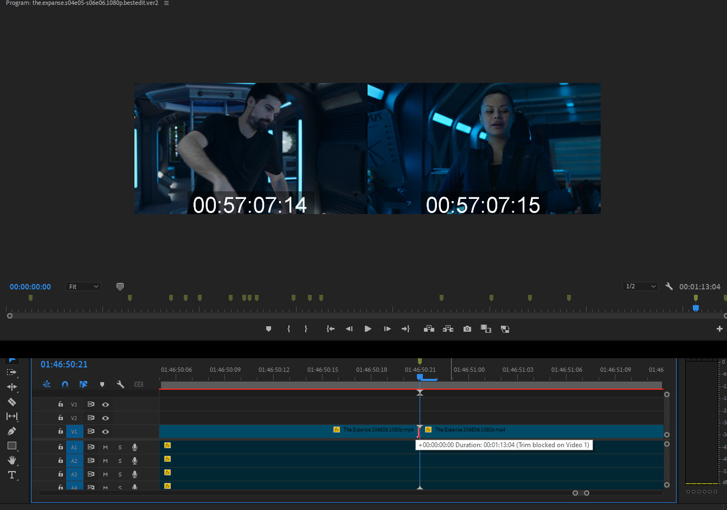This screenshot has width=727, height=510.
Task: Open the button editor plus icon
Action: [x=719, y=329]
